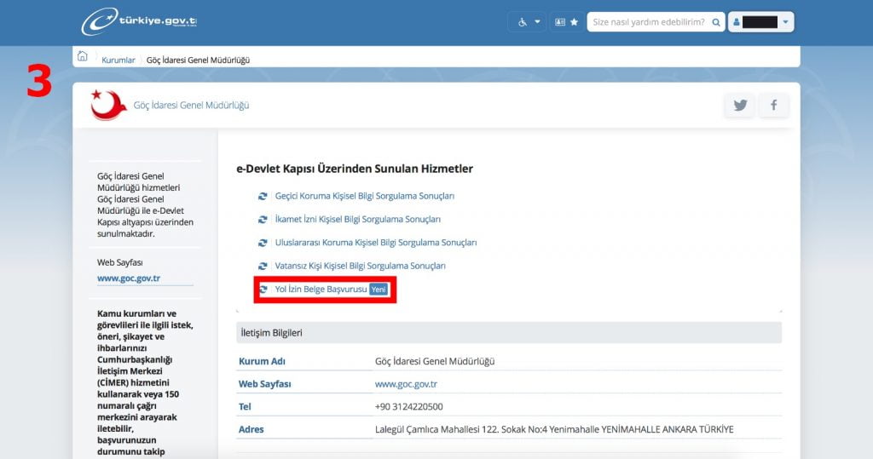Image resolution: width=873 pixels, height=459 pixels.
Task: Go to Kurumlar breadcrumb link
Action: click(x=118, y=60)
